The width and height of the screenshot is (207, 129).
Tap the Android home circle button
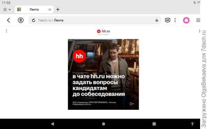(x=103, y=124)
